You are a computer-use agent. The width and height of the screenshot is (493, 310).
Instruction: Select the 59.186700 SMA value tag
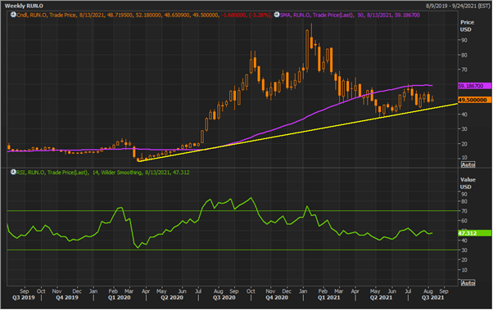pos(475,86)
